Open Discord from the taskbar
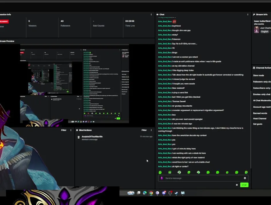This screenshot has width=271, height=205. pos(164,193)
